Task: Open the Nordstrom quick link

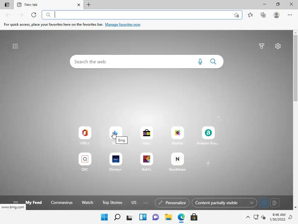Action: 177,162
